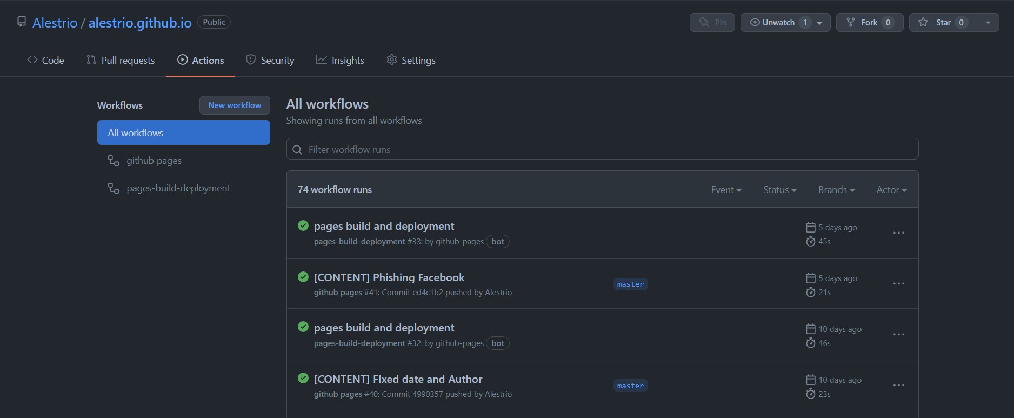Click the All workflows page heading
1014x418 pixels.
[x=327, y=104]
